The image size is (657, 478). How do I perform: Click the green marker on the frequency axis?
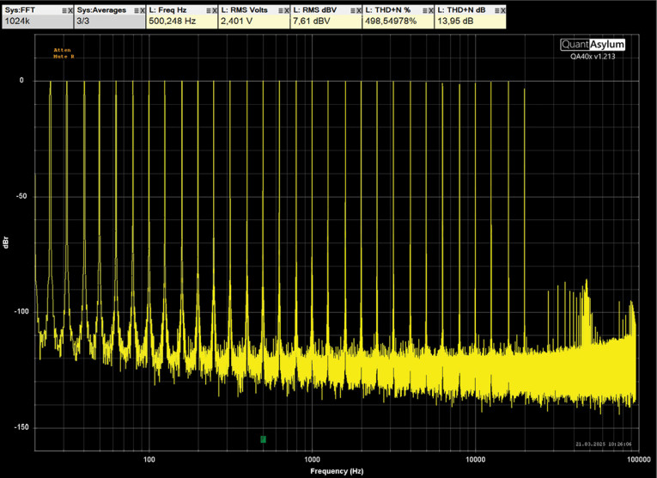(x=263, y=439)
